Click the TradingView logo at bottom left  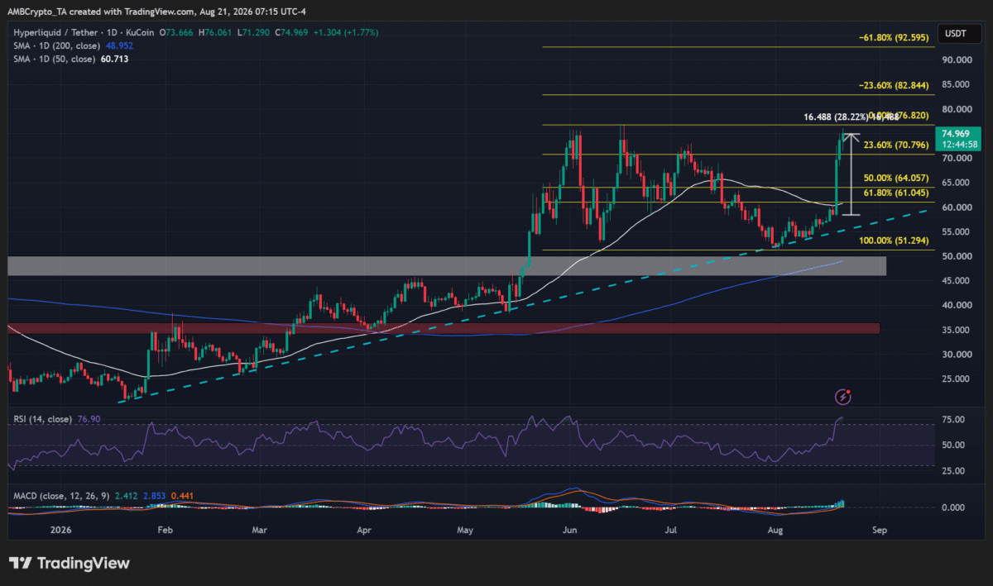tap(70, 563)
